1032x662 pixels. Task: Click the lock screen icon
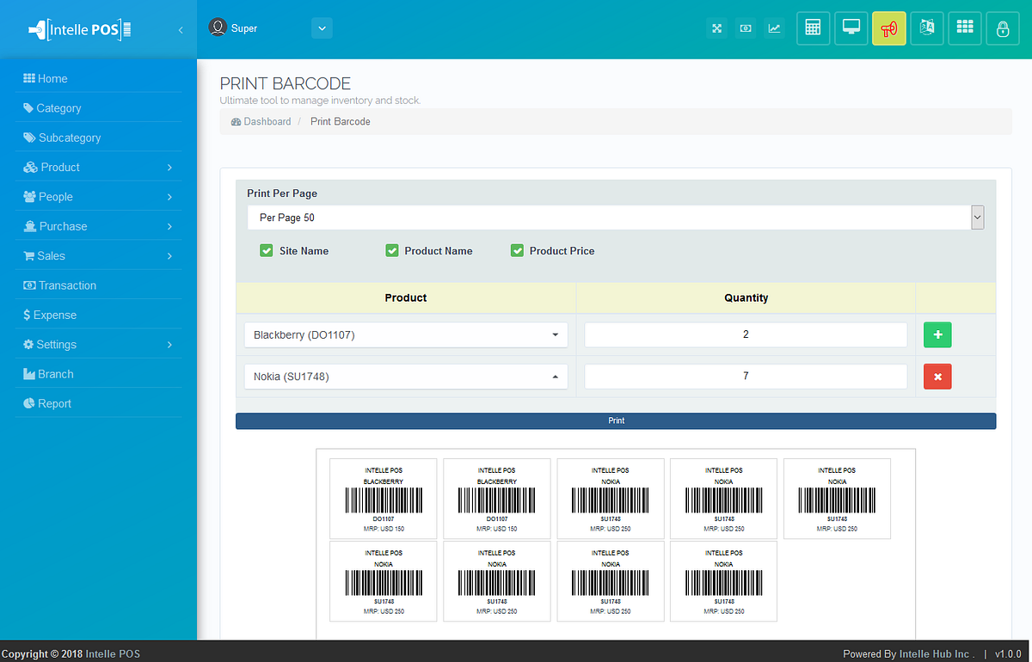click(1003, 28)
